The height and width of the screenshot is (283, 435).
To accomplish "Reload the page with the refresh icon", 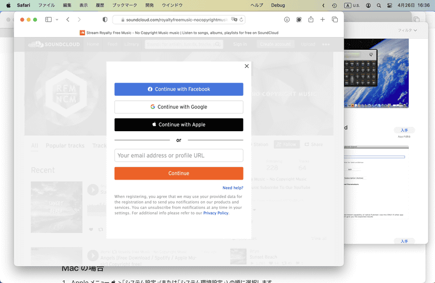I will tap(241, 20).
